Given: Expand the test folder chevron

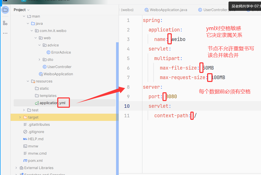Looking at the screenshot, I should coord(24,110).
